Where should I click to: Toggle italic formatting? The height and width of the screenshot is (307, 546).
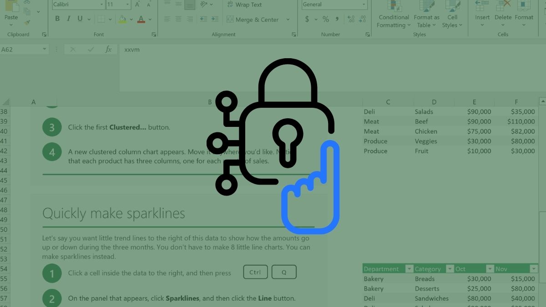click(68, 19)
